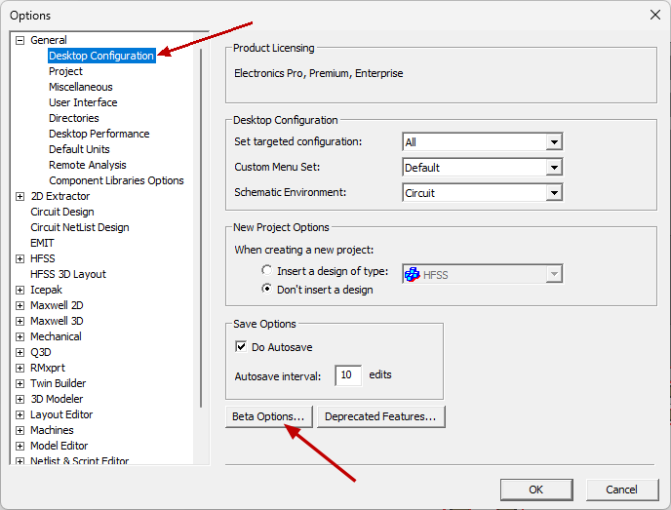Close the Options window

[x=654, y=15]
